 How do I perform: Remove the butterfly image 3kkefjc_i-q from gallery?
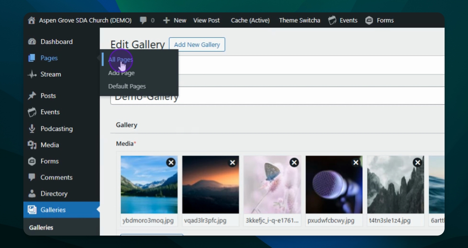(294, 162)
